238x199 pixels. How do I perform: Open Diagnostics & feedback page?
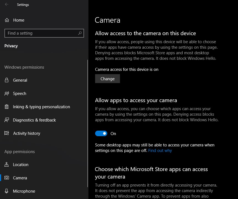coord(44,120)
